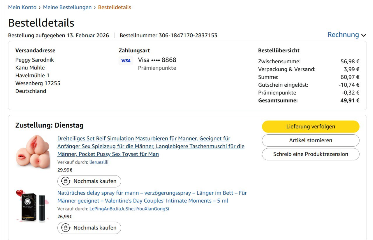
Task: Open the Rechnung invoice menu
Action: [x=343, y=35]
